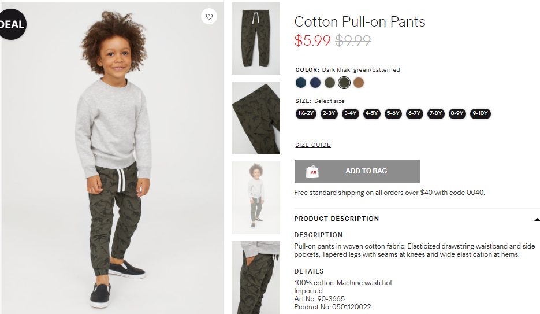The height and width of the screenshot is (314, 540).
Task: Open the Size Guide link
Action: [x=312, y=145]
